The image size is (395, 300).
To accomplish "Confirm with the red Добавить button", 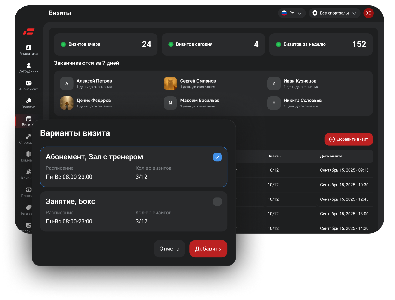I will [208, 249].
